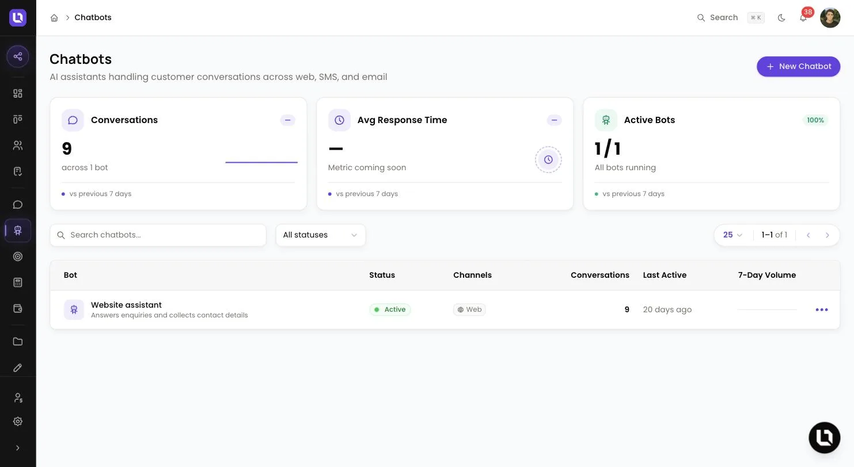Open the user with dollar icon in sidebar
The height and width of the screenshot is (467, 854).
tap(18, 397)
